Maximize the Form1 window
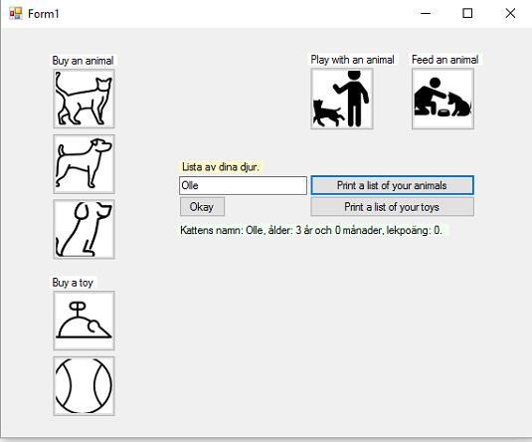The width and height of the screenshot is (532, 442). (467, 13)
